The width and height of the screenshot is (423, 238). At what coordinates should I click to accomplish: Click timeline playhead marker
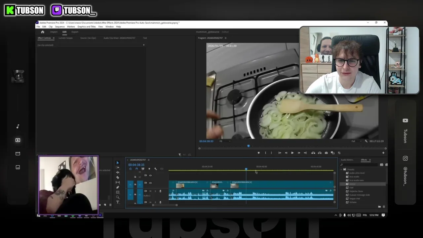point(246,169)
